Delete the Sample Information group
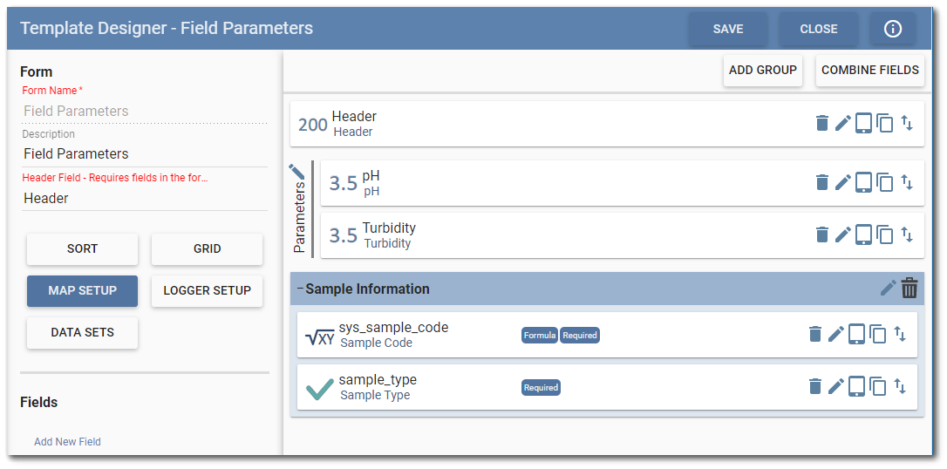Viewport: 947px width, 469px height. point(910,288)
